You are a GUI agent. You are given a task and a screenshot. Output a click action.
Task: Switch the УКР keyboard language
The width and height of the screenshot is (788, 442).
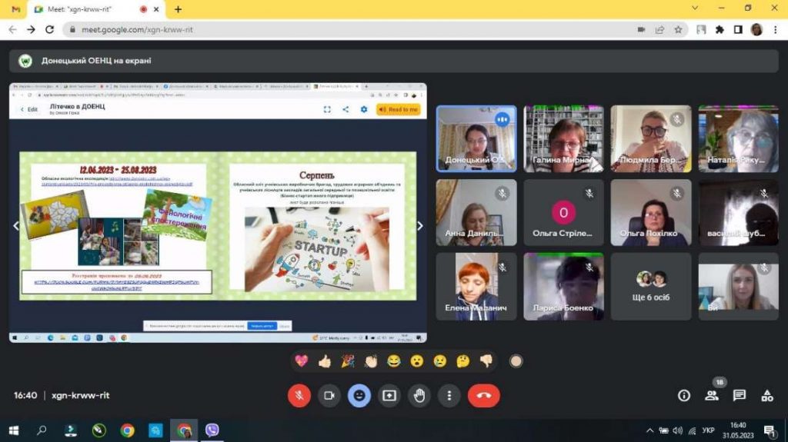708,430
